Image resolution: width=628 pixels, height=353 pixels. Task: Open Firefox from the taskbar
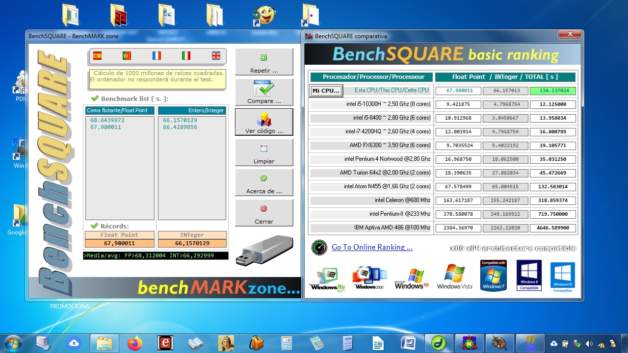pos(134,343)
